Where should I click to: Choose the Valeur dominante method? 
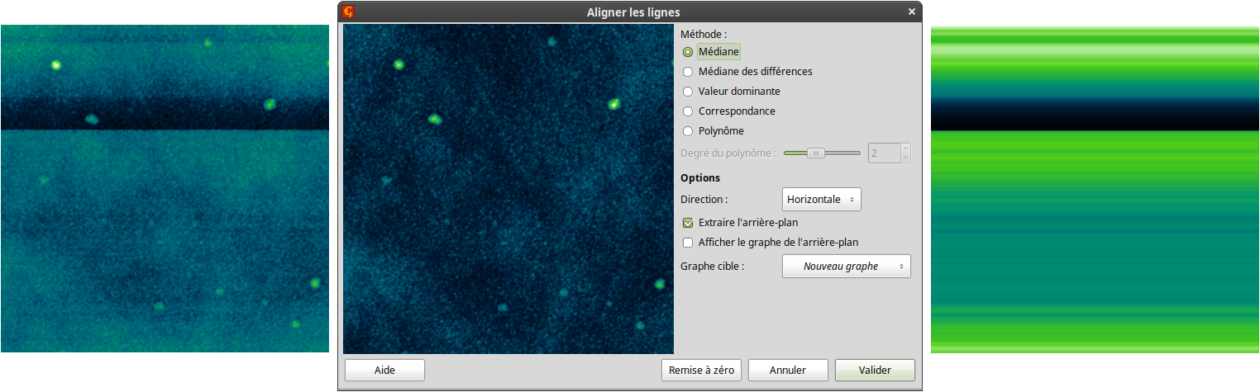point(688,92)
